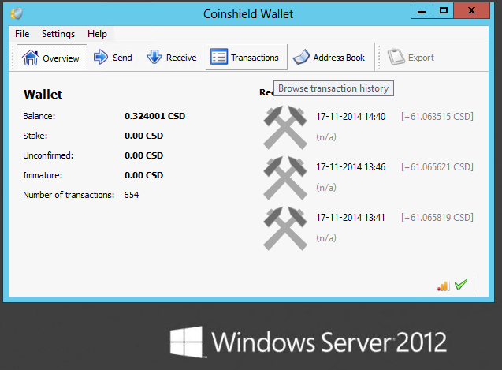The height and width of the screenshot is (370, 502).
Task: Click the +61.065819 CSD amount
Action: point(437,218)
